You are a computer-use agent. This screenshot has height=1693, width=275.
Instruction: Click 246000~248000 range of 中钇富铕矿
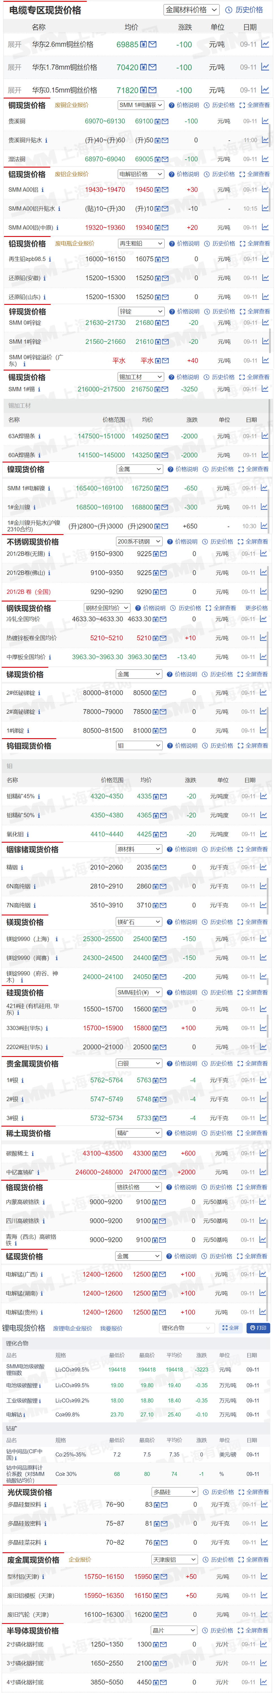pos(99,1172)
